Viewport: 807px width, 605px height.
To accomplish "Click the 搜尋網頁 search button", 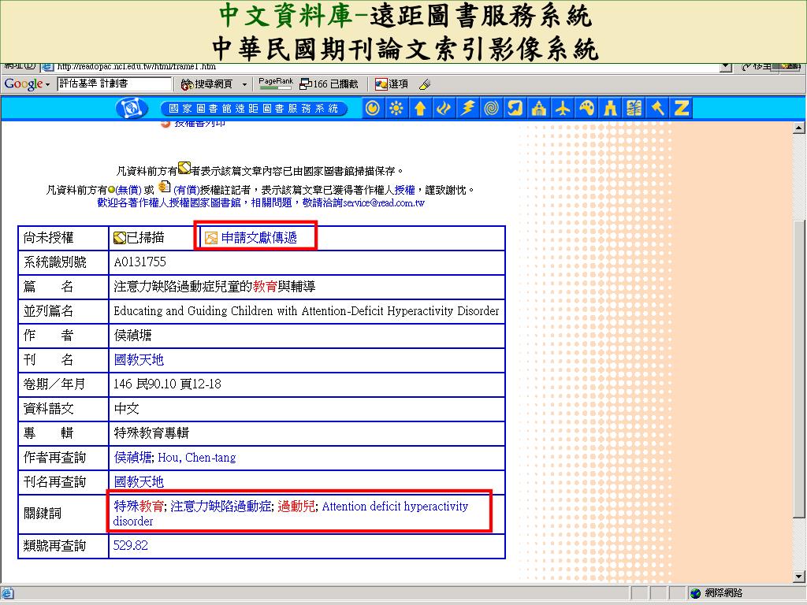I will pos(207,84).
